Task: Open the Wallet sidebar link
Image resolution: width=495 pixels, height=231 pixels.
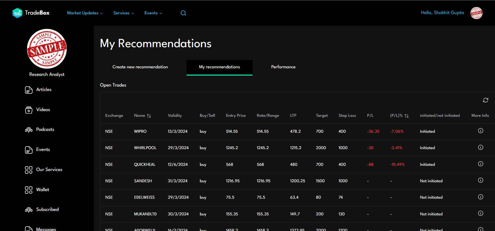Action: pyautogui.click(x=42, y=190)
